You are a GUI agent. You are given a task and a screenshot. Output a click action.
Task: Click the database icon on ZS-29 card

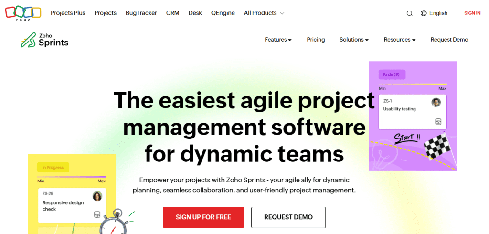pos(97,214)
